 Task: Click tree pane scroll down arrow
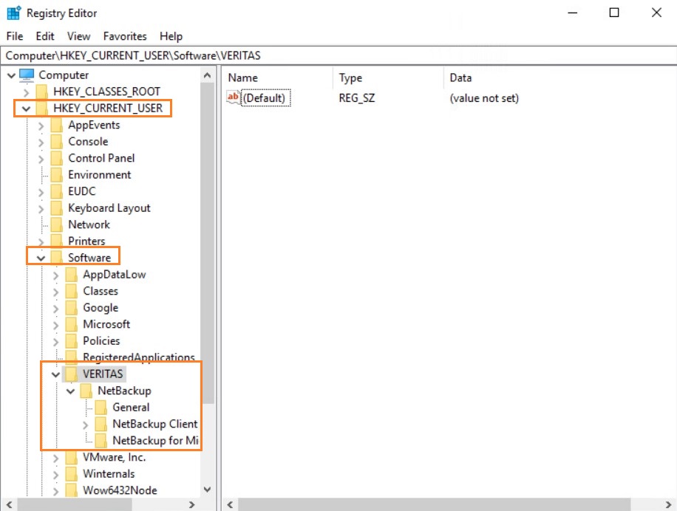pyautogui.click(x=207, y=490)
